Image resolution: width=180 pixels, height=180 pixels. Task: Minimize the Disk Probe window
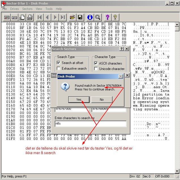click(167, 3)
